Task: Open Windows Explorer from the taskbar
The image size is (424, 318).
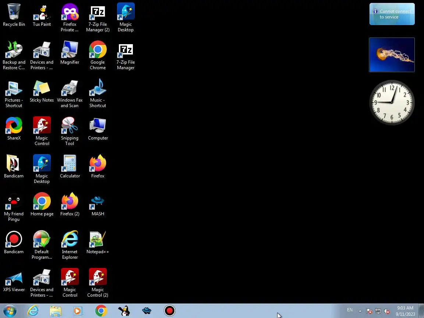Action: [x=56, y=311]
